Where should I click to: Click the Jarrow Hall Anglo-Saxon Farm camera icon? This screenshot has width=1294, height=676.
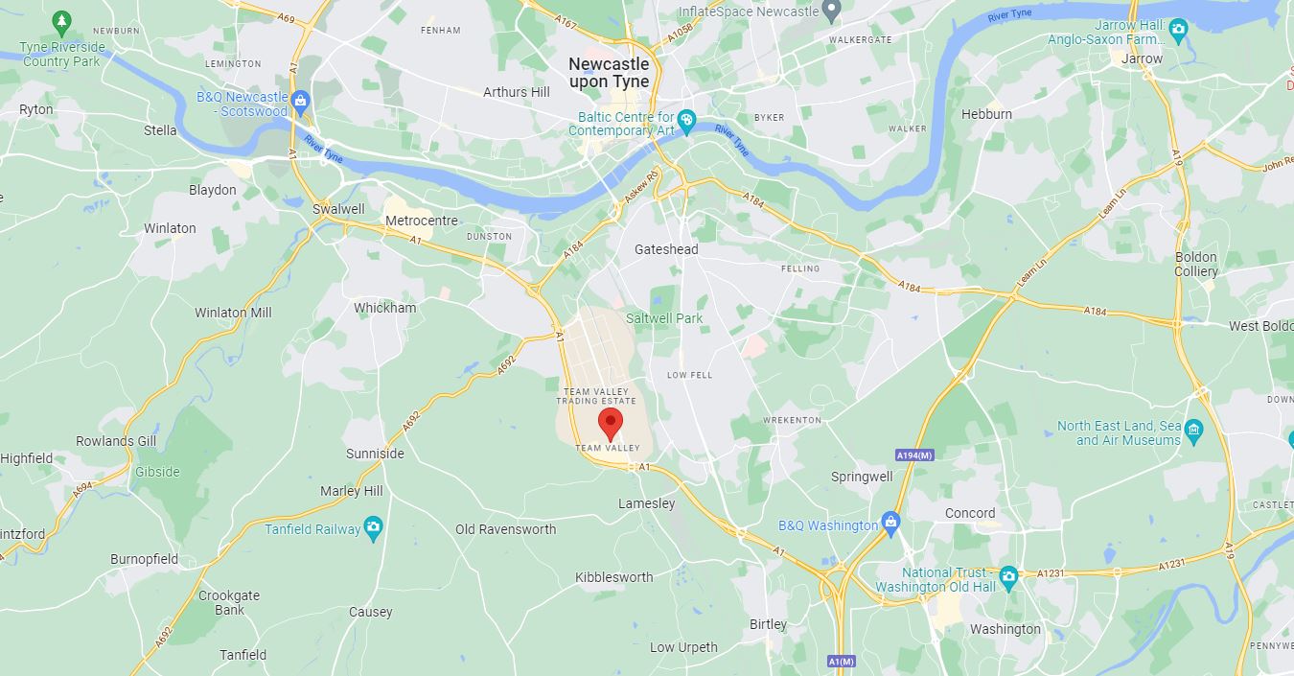1179,29
